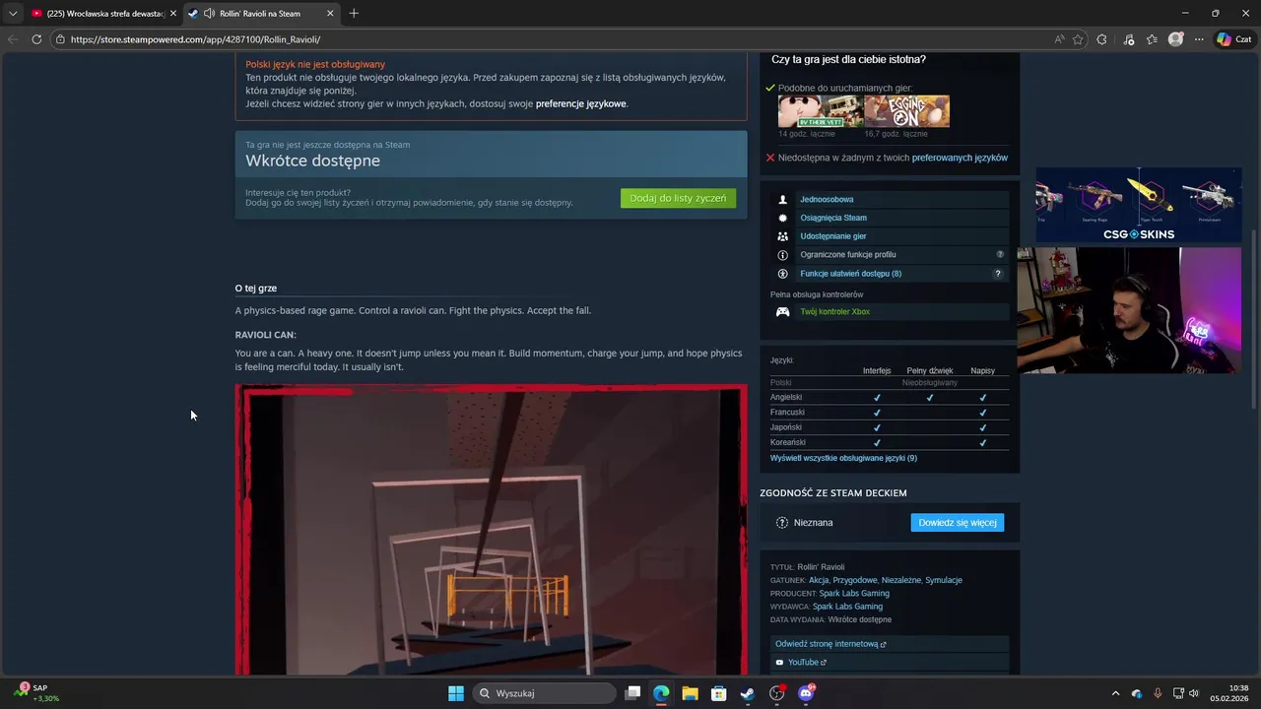Expand hidden system tray icons chevron

(1115, 693)
